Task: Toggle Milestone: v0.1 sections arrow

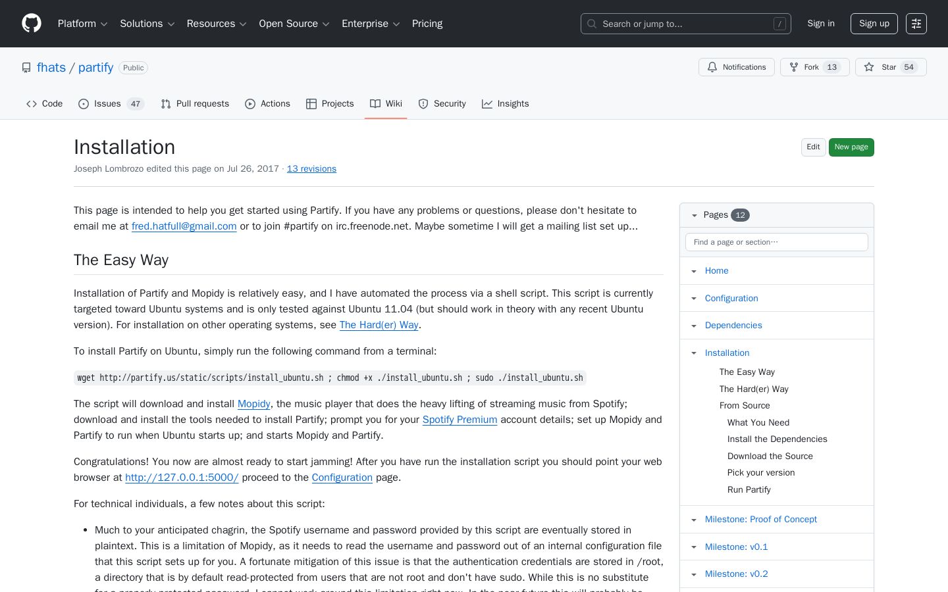Action: (694, 547)
